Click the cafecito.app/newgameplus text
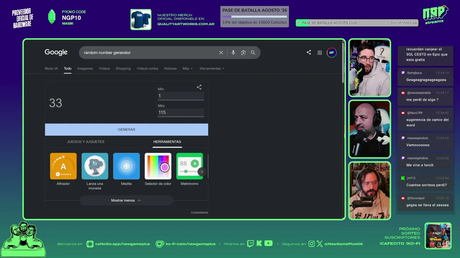Viewport: 460px width, 258px height. click(x=123, y=244)
